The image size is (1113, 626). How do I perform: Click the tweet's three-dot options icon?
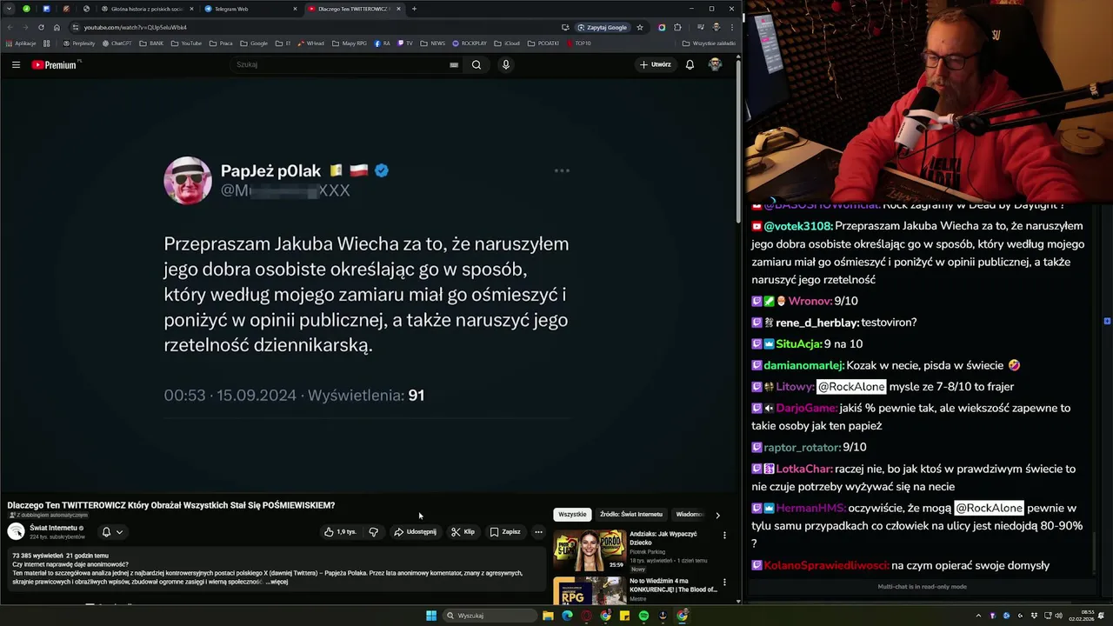click(x=562, y=170)
